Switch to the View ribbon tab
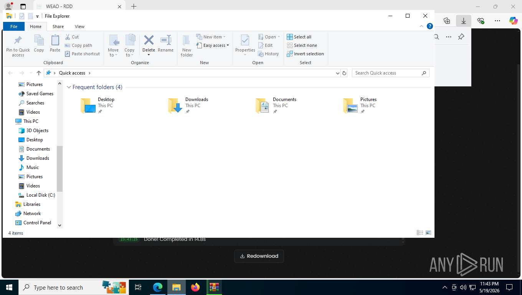This screenshot has width=522, height=295. pyautogui.click(x=79, y=27)
